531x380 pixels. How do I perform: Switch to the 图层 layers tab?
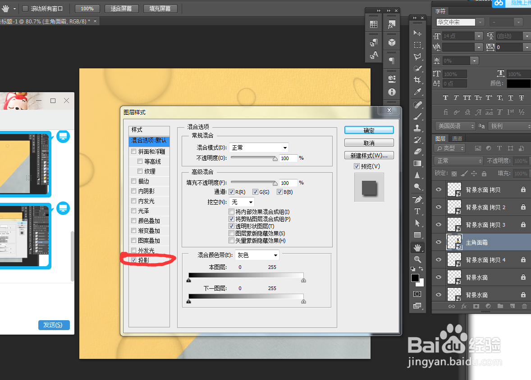click(440, 139)
